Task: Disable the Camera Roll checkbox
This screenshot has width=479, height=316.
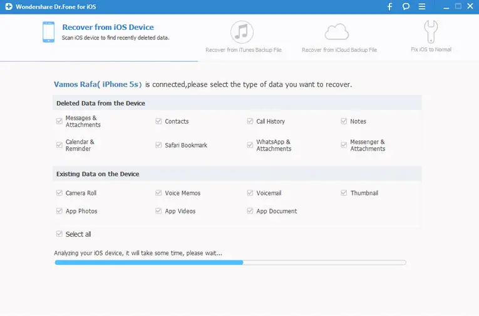Action: pyautogui.click(x=59, y=193)
